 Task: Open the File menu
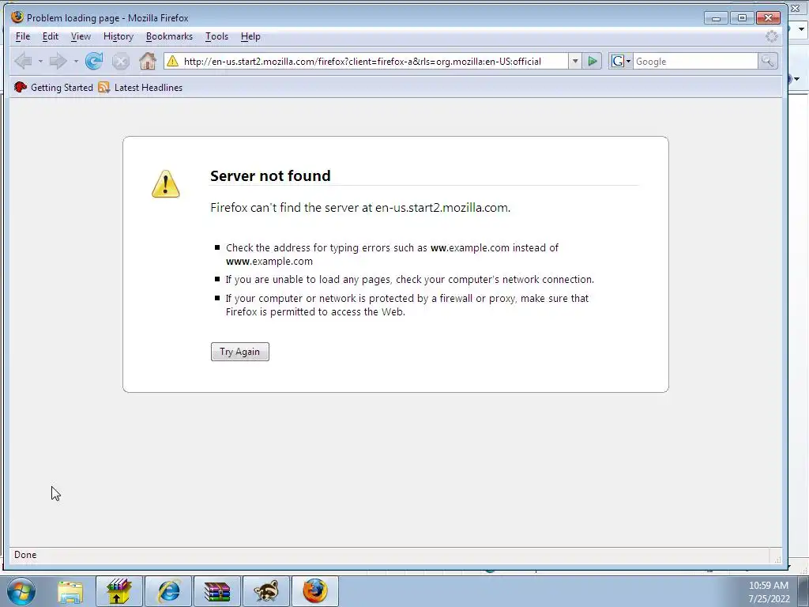pos(23,36)
